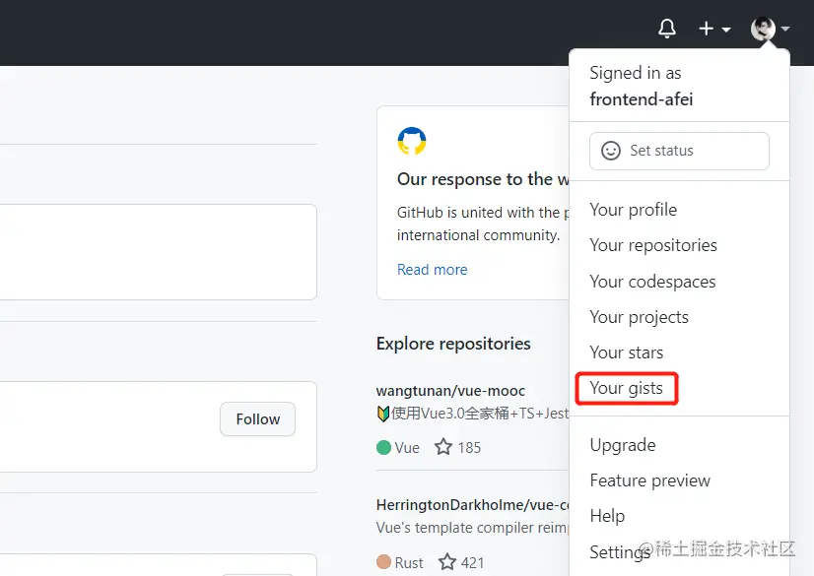Open Feature preview menu entry
The height and width of the screenshot is (576, 814).
[x=649, y=480]
